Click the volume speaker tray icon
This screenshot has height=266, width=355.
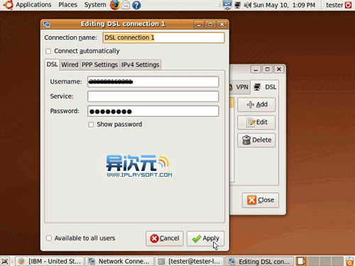(247, 5)
